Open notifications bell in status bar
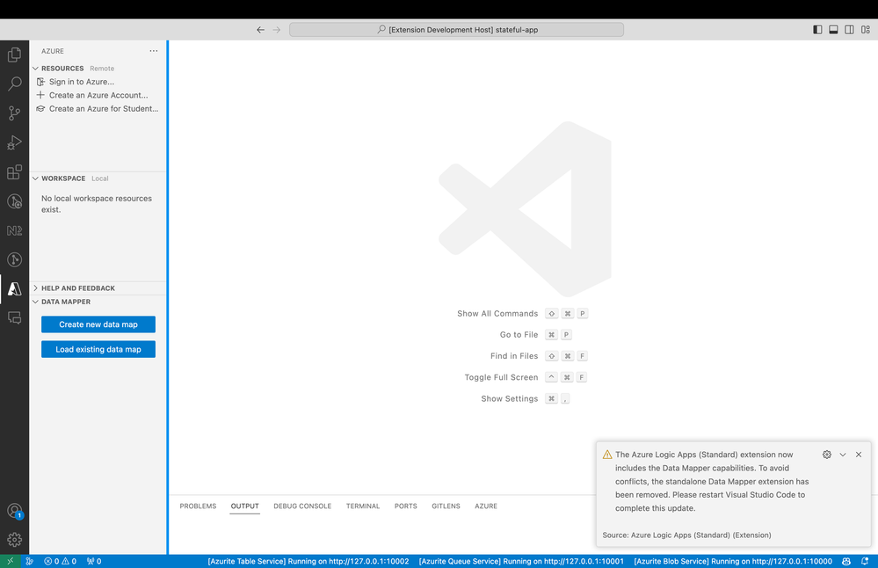 [x=865, y=561]
